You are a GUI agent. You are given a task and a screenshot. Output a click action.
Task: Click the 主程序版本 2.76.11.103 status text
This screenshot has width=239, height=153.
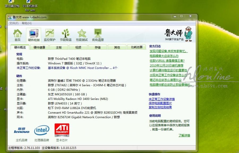tap(24, 148)
